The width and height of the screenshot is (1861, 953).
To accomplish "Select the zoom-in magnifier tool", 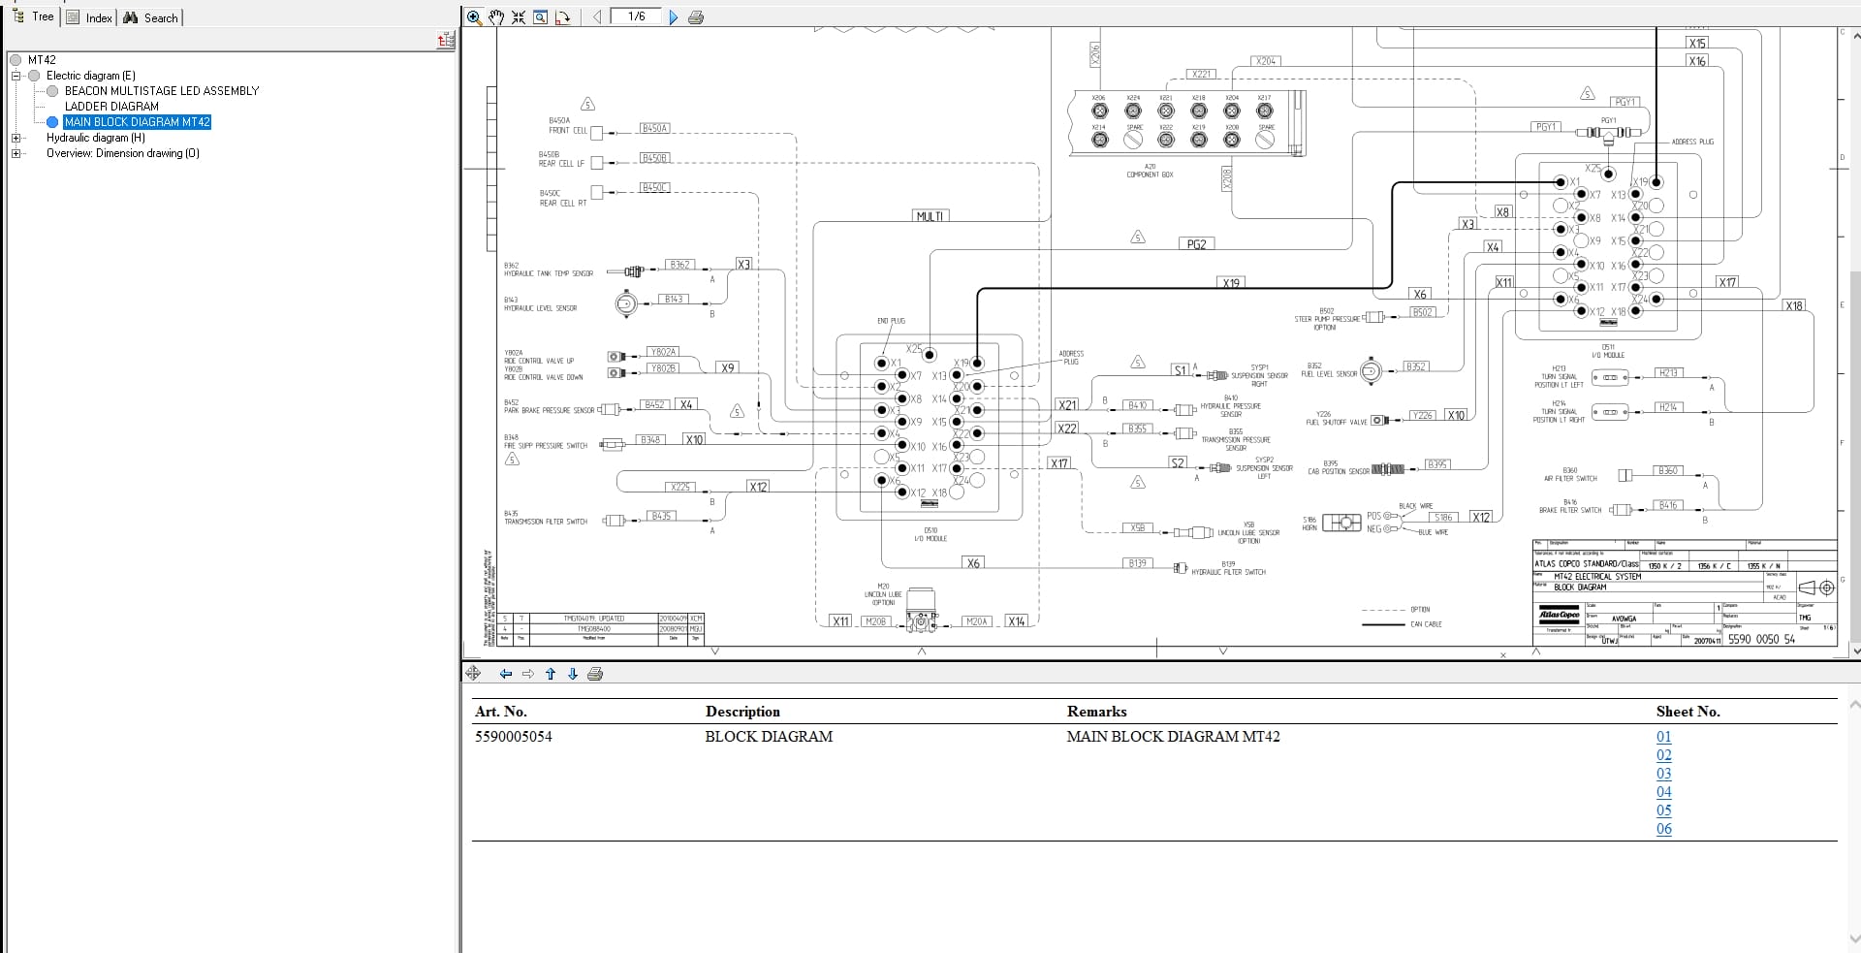I will click(474, 16).
